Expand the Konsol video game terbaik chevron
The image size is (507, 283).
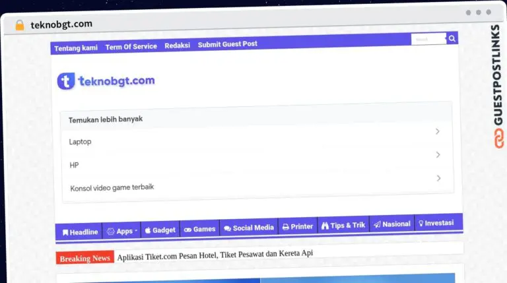click(x=439, y=178)
